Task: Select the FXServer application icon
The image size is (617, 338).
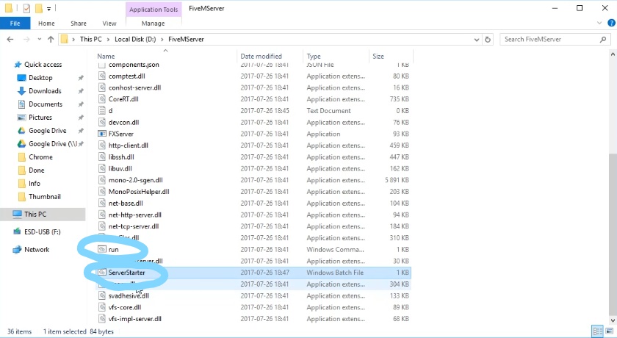Action: pyautogui.click(x=102, y=134)
